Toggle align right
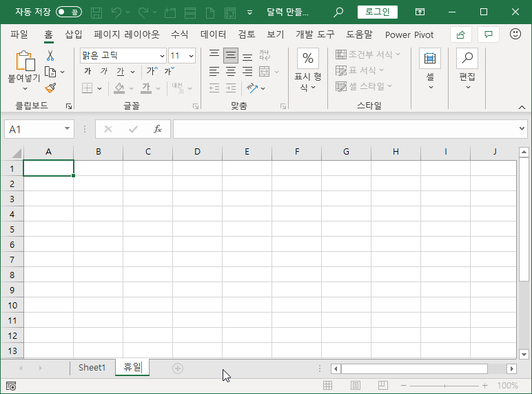The width and height of the screenshot is (532, 394). tap(247, 71)
